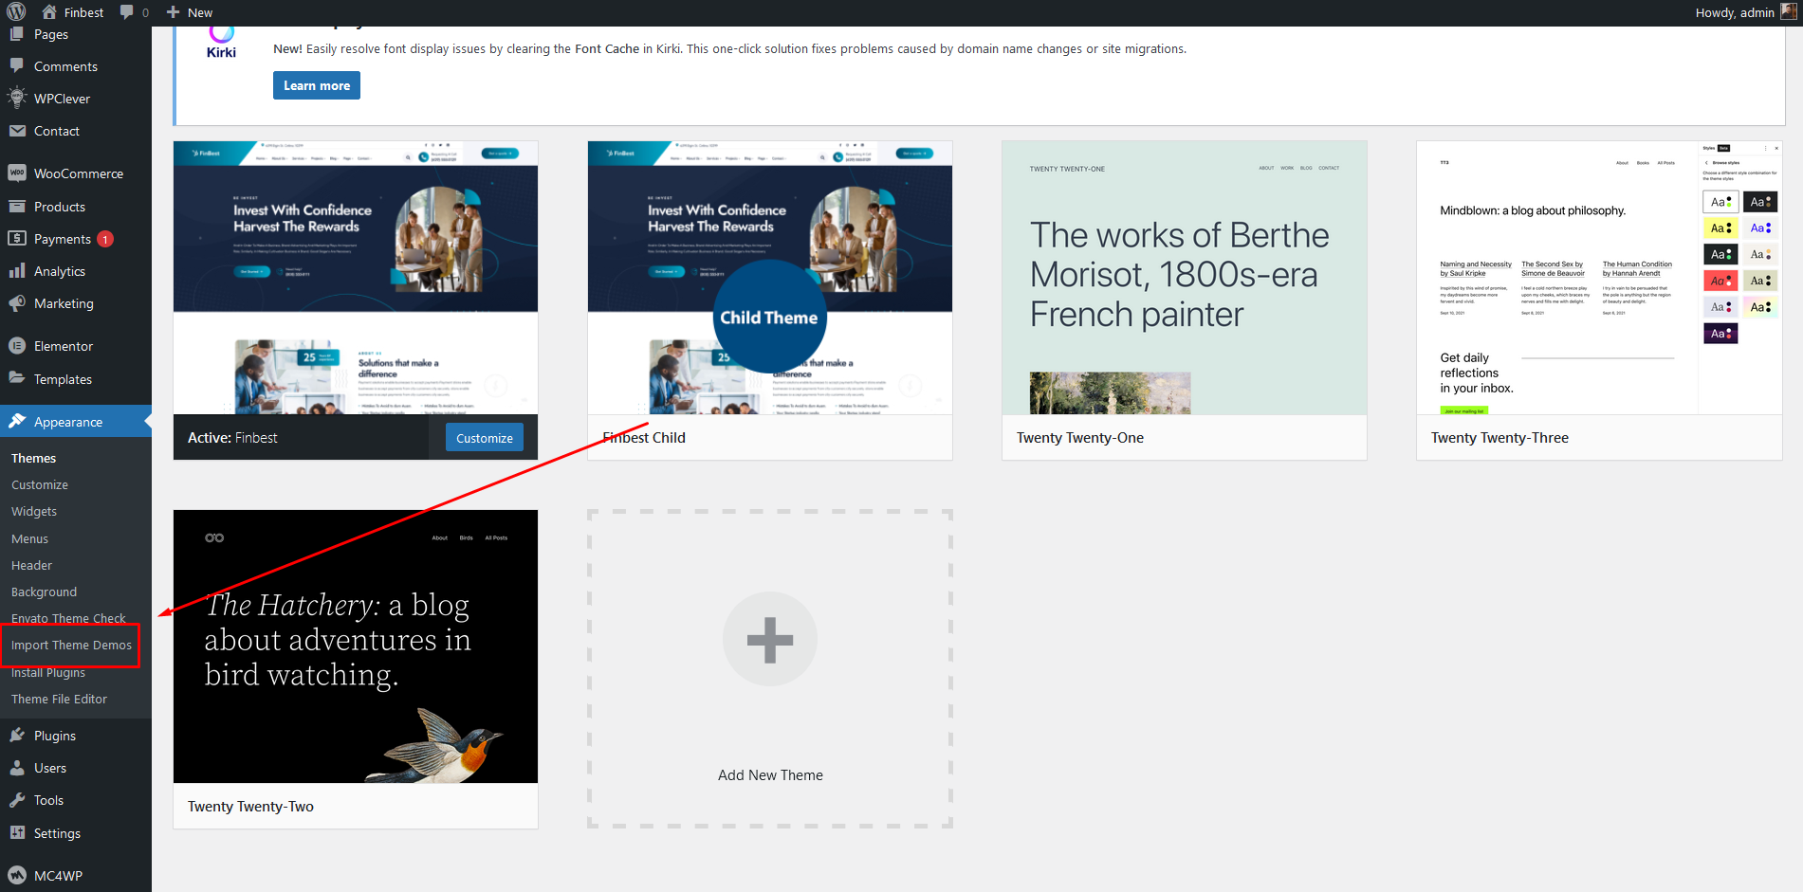Expand the Settings menu in sidebar

[57, 833]
